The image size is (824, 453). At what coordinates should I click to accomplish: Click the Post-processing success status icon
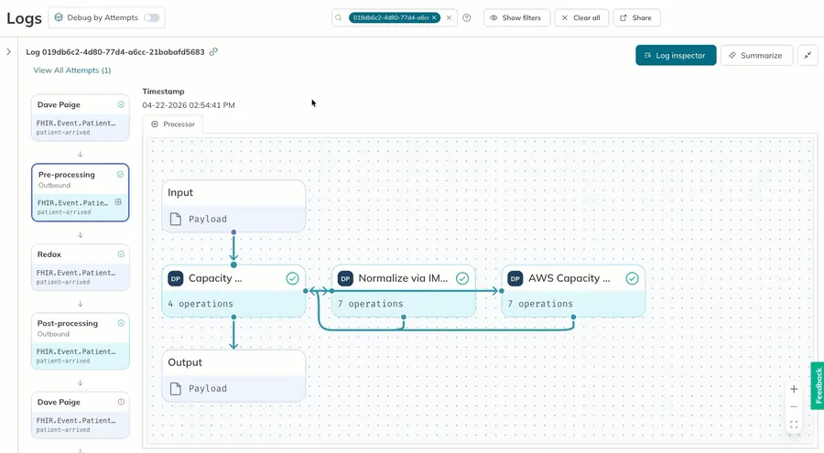click(122, 323)
